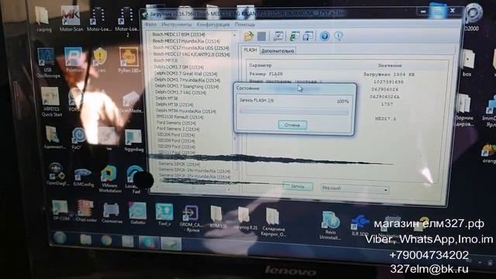Open the carprog folder on desktop
The image size is (496, 279).
(x=43, y=19)
